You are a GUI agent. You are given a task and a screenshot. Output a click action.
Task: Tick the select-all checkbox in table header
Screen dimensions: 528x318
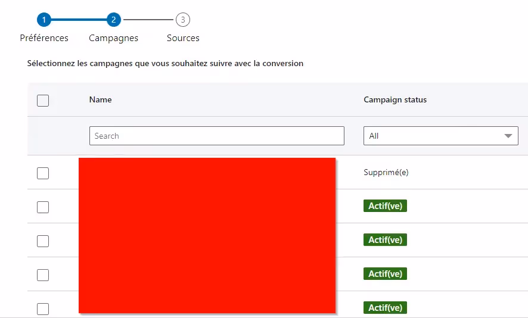click(43, 100)
